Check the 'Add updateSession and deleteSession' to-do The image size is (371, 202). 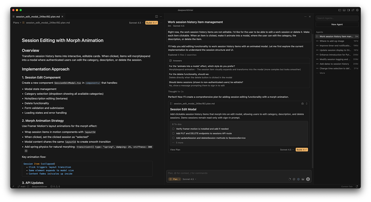coord(173,138)
